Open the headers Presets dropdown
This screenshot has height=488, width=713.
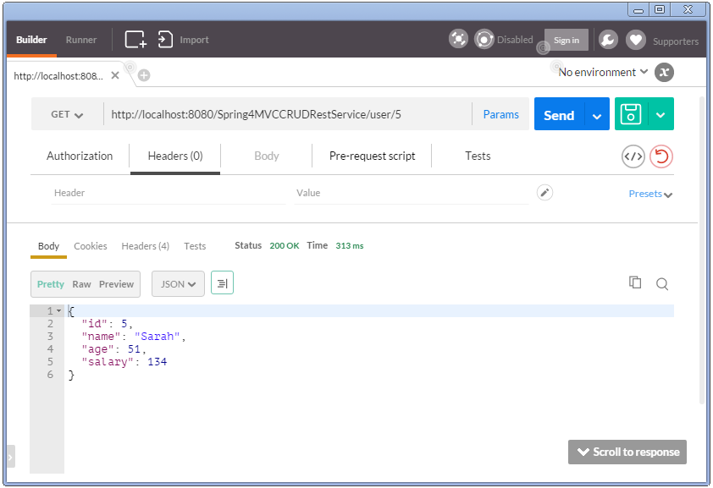[x=649, y=194]
